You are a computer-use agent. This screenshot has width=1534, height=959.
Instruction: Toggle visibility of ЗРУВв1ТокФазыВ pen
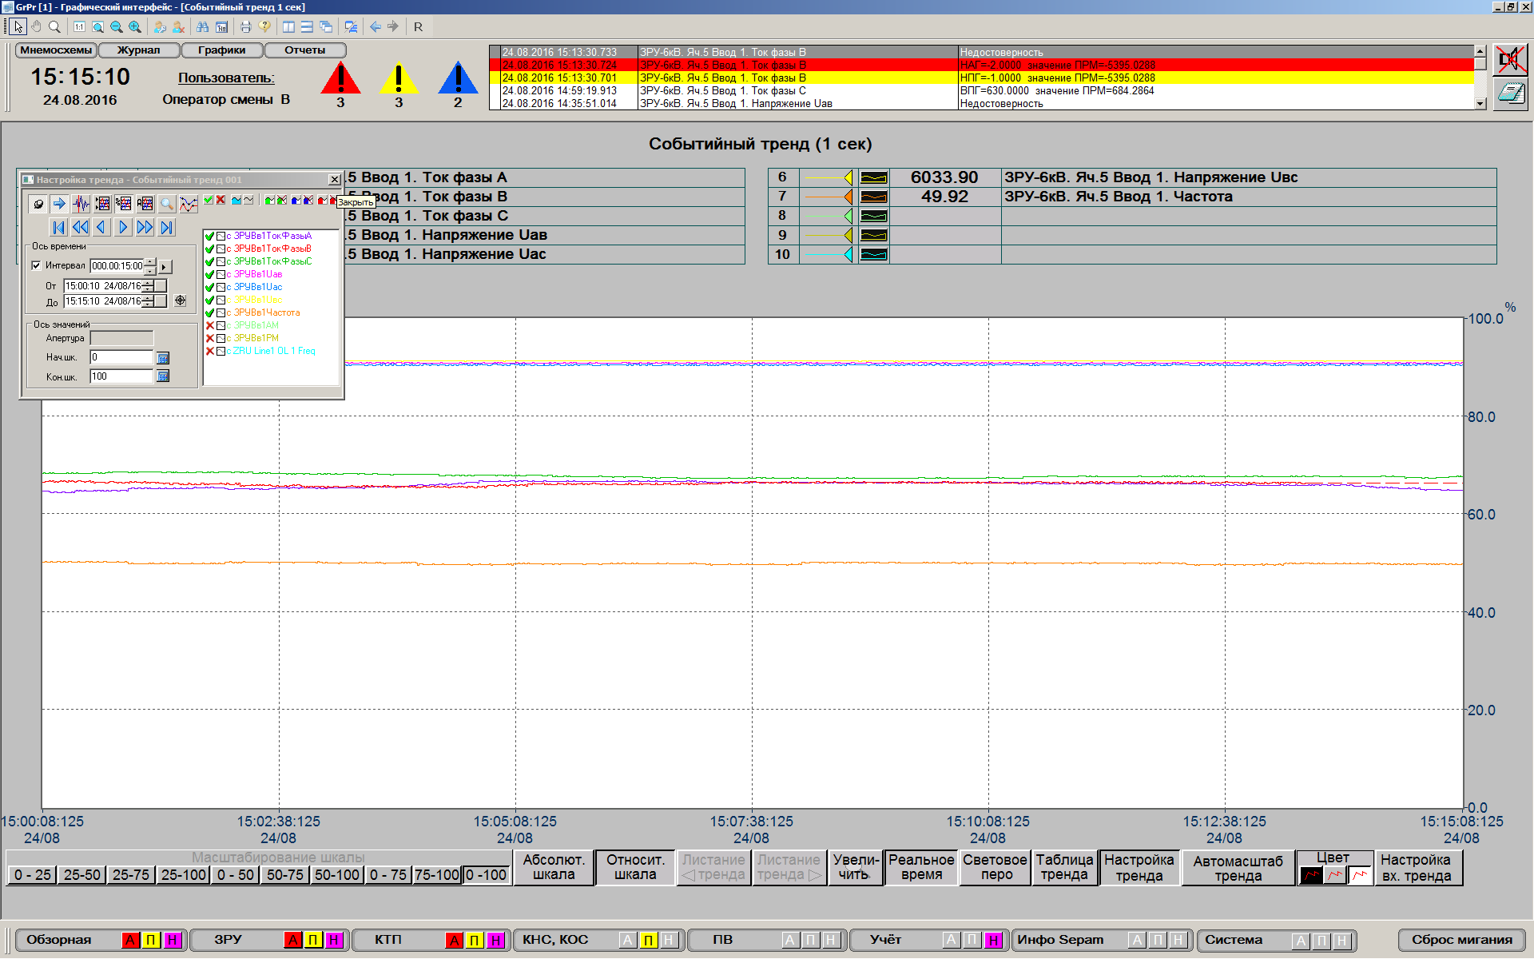[210, 249]
